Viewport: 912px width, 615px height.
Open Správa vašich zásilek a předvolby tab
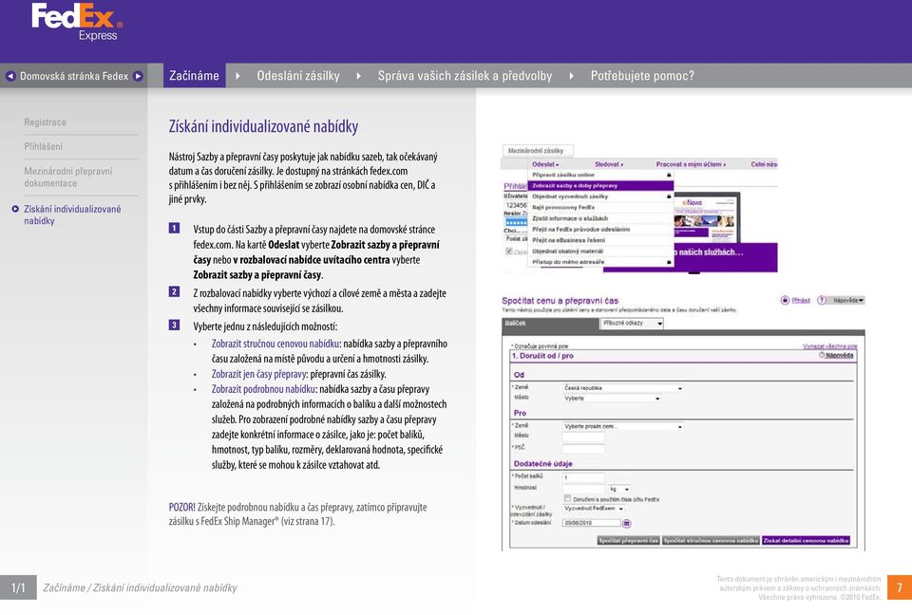pyautogui.click(x=465, y=76)
